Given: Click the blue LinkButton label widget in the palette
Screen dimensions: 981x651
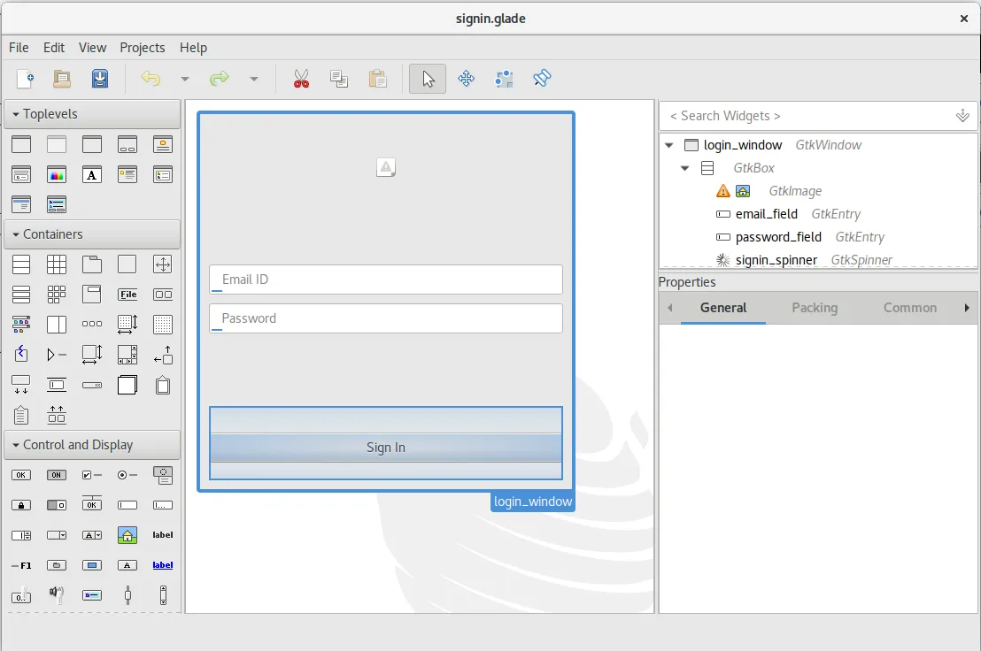Looking at the screenshot, I should pos(162,565).
